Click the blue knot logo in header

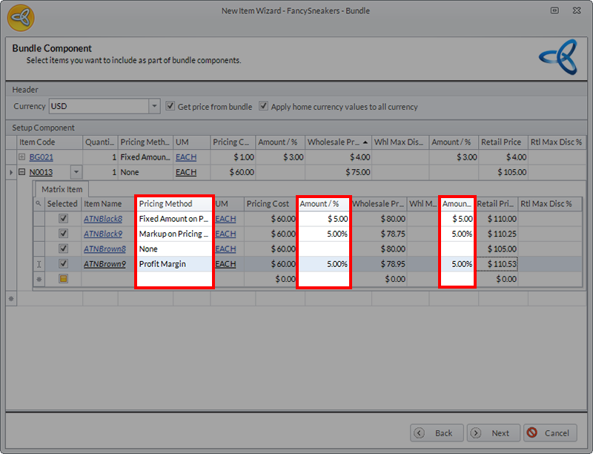(559, 57)
